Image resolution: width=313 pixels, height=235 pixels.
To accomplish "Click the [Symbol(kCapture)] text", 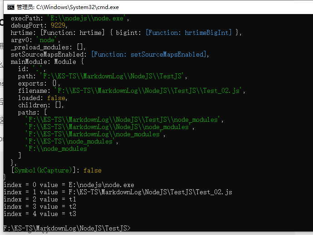I will 42,170.
